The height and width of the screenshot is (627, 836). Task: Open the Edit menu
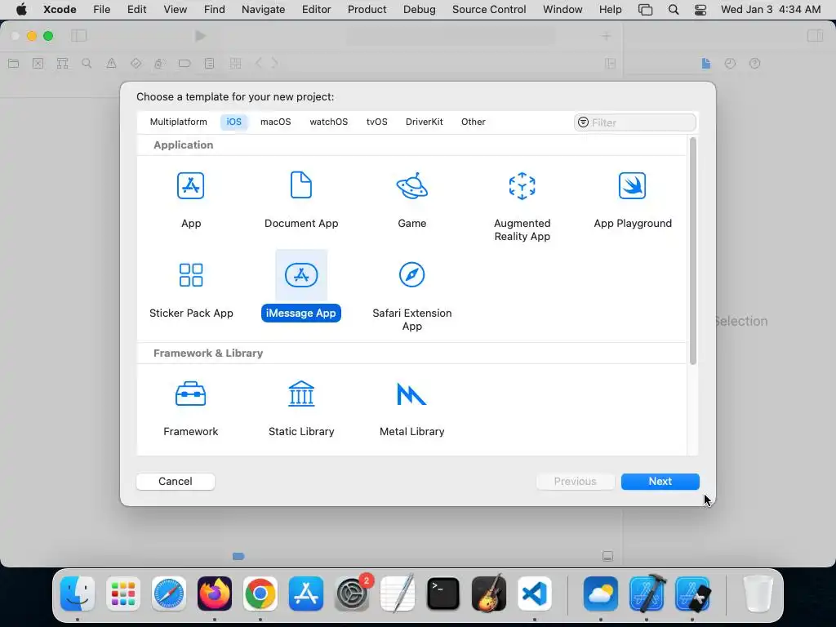tap(136, 10)
